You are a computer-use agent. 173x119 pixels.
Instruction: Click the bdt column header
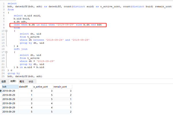point(9,86)
